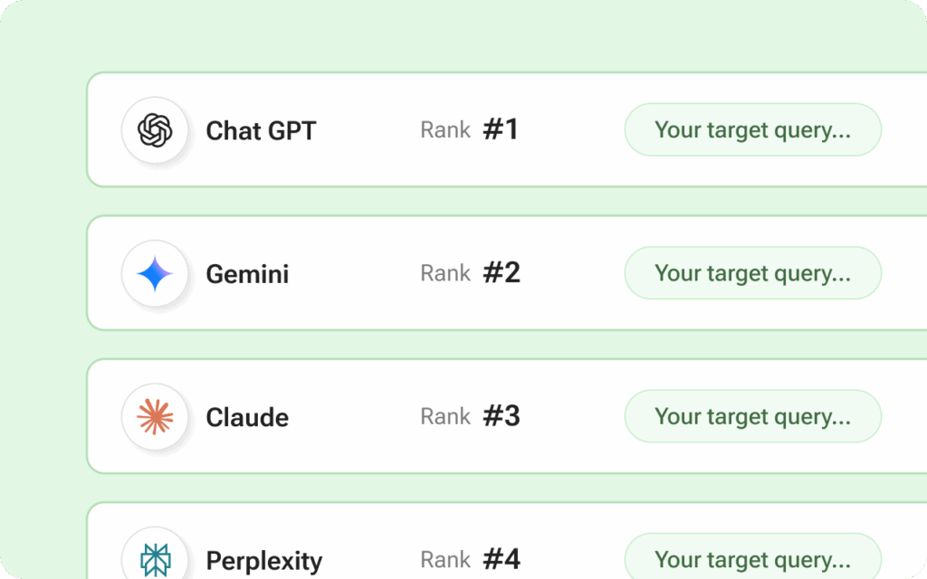Screen dimensions: 927x579
Task: Click the Rank label in Perplexity row
Action: pos(445,560)
